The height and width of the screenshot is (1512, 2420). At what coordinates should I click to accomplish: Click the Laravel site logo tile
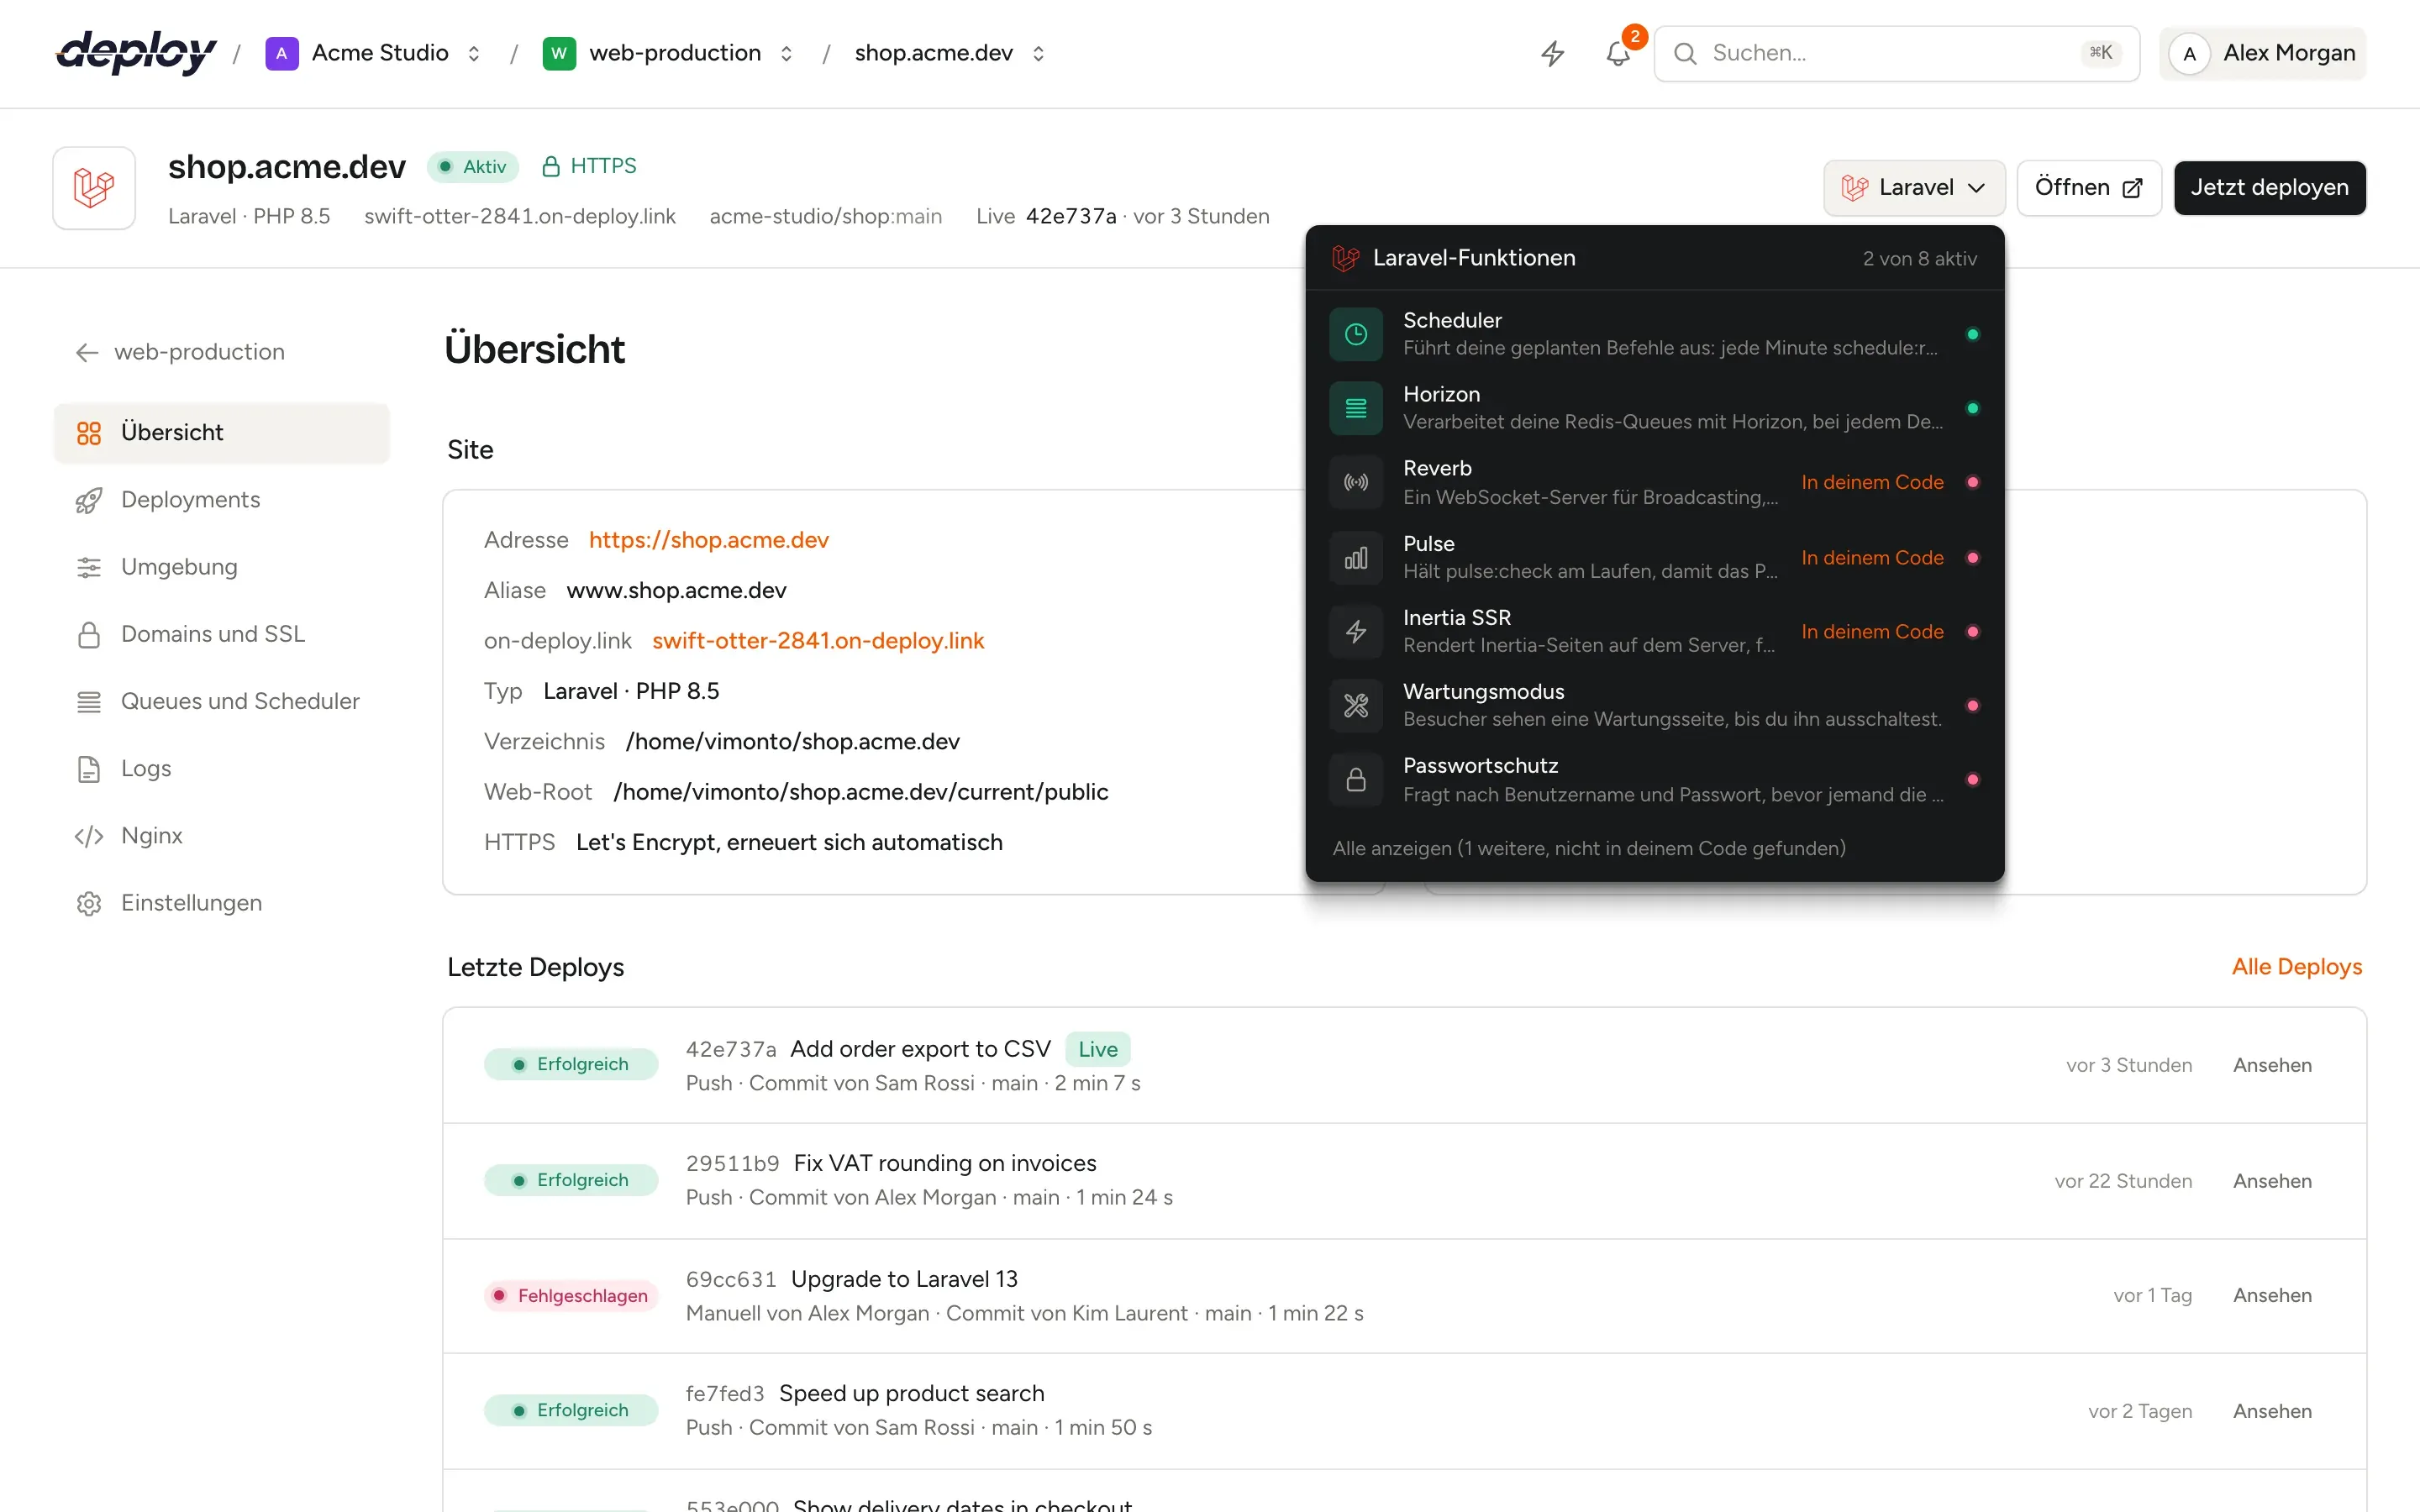coord(94,188)
